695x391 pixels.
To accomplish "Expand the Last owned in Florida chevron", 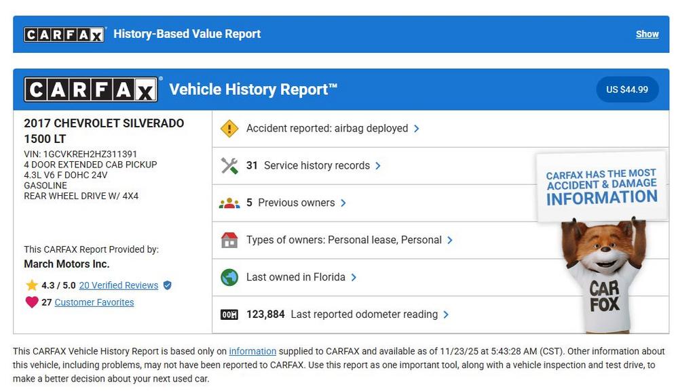I will (x=354, y=277).
